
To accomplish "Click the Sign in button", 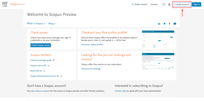I will click(x=196, y=4).
